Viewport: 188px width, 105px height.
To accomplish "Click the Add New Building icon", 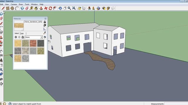I will 89,8.
